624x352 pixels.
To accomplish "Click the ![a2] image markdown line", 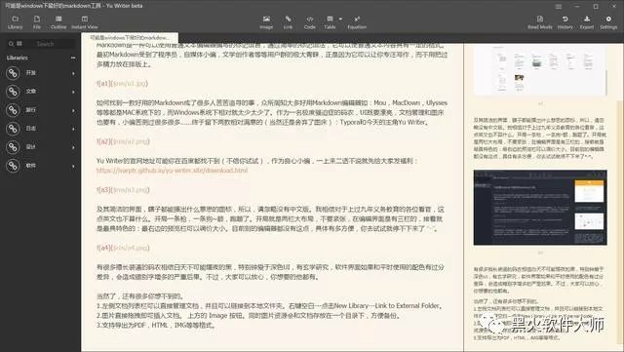I will click(x=123, y=141).
